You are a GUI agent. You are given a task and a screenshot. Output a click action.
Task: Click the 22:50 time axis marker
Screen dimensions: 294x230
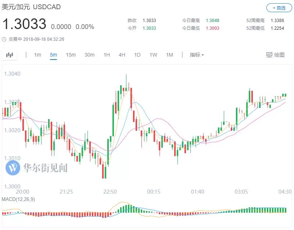(x=110, y=192)
